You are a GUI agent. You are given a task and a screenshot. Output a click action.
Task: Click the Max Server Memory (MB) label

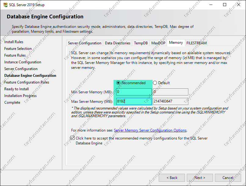[92, 102]
